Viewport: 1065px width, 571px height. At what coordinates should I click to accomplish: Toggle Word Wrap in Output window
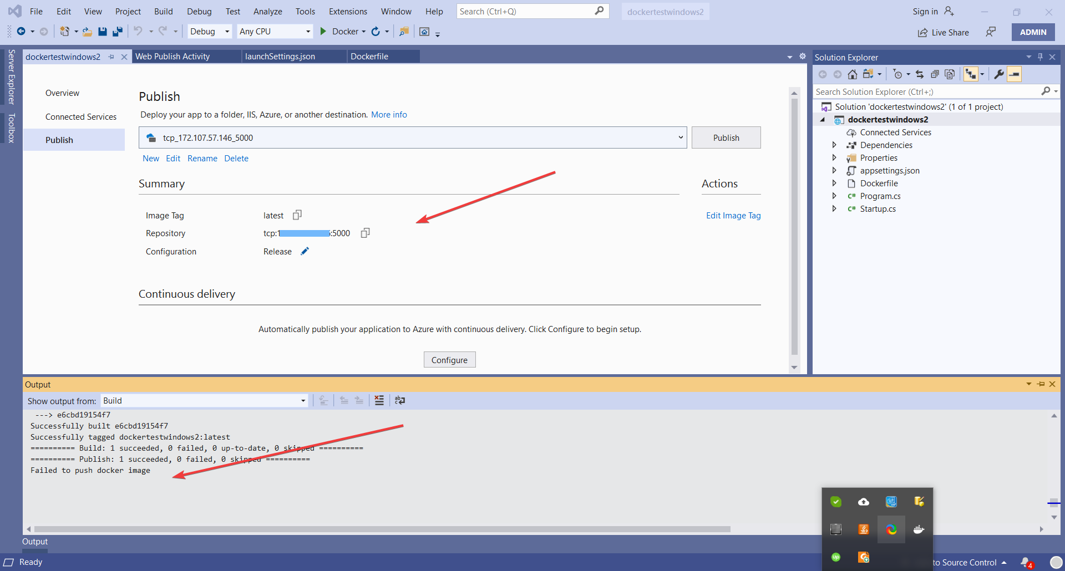click(400, 400)
